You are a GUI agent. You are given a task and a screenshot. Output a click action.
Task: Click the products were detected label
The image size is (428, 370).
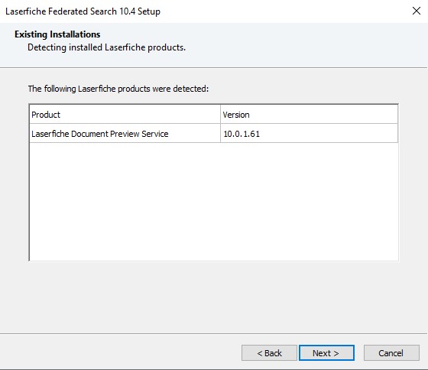pyautogui.click(x=118, y=89)
